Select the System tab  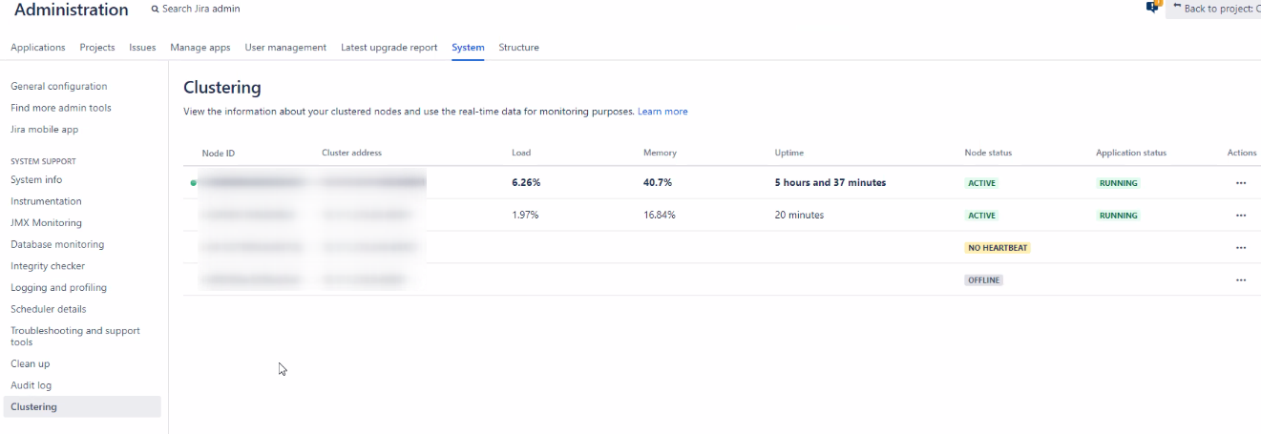click(468, 48)
